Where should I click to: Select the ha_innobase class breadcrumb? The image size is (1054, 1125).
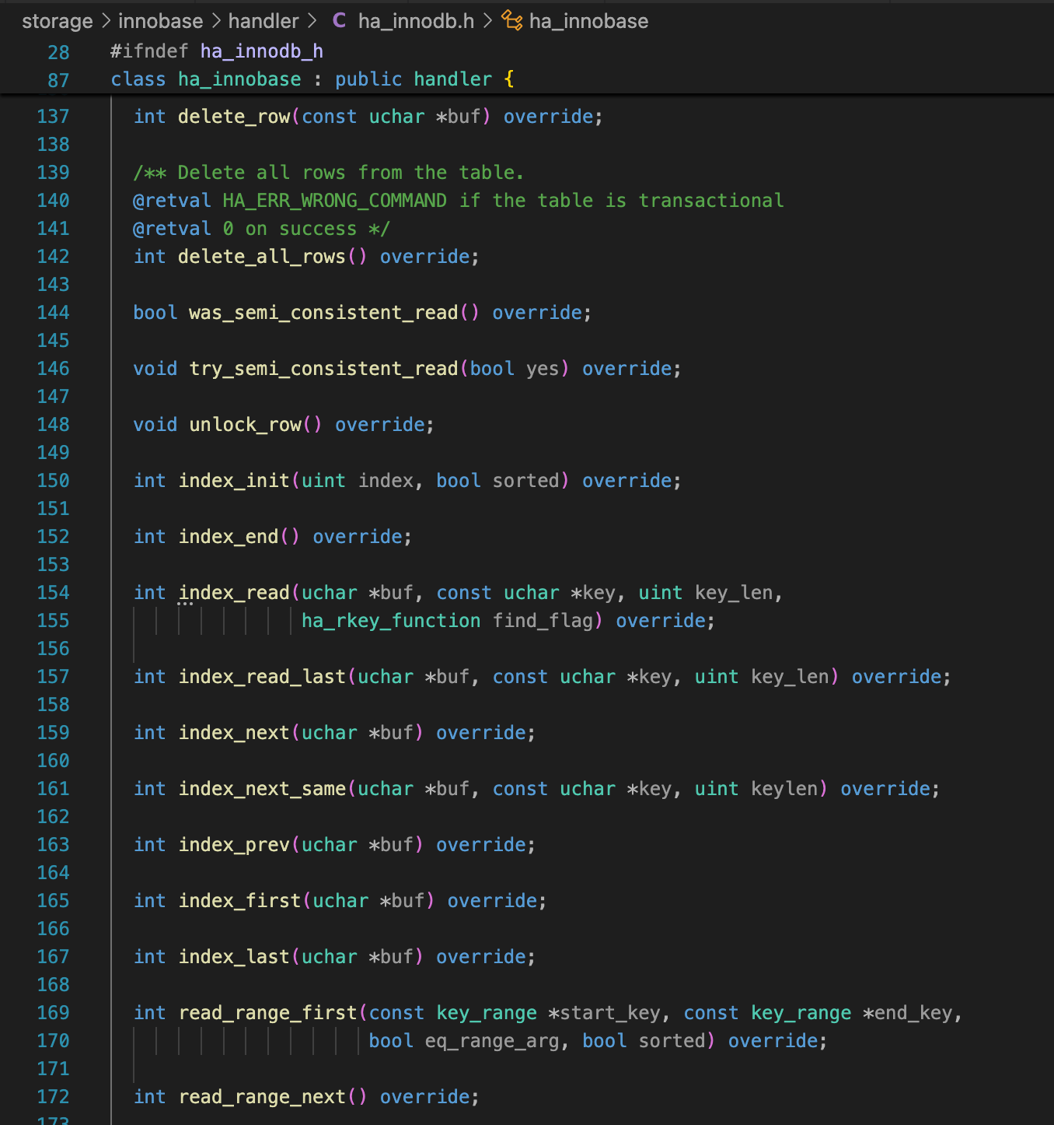[588, 21]
